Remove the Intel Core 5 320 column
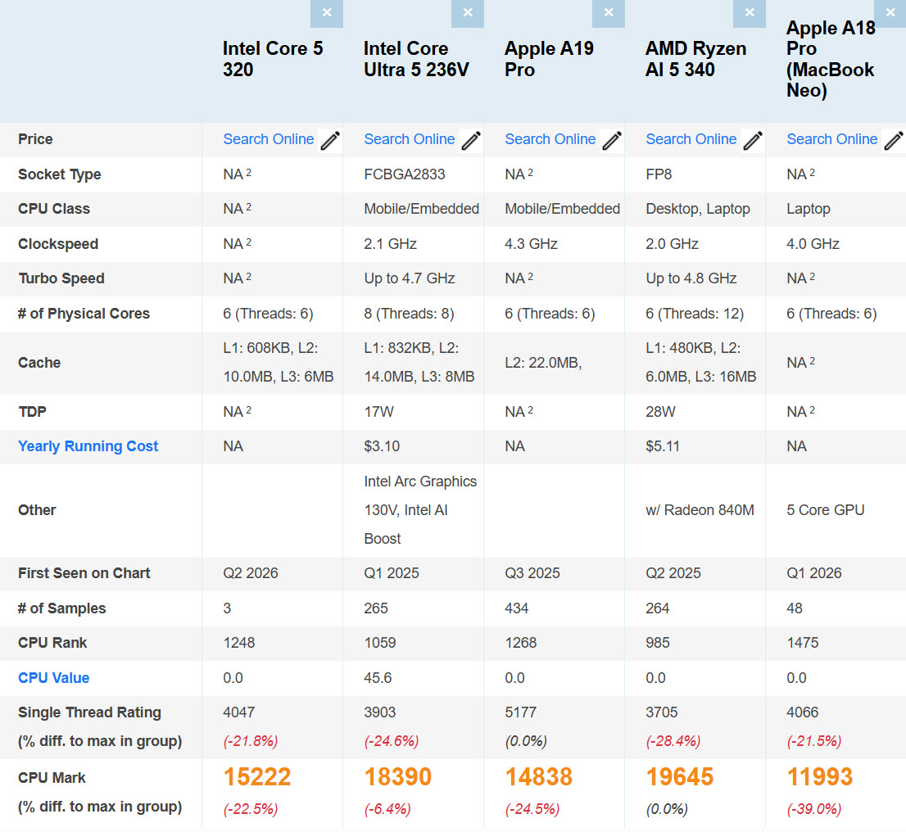Viewport: 906px width, 832px height. [x=326, y=13]
